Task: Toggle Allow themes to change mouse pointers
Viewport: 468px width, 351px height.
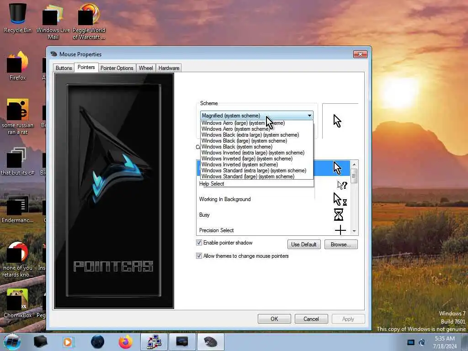Action: click(x=199, y=256)
